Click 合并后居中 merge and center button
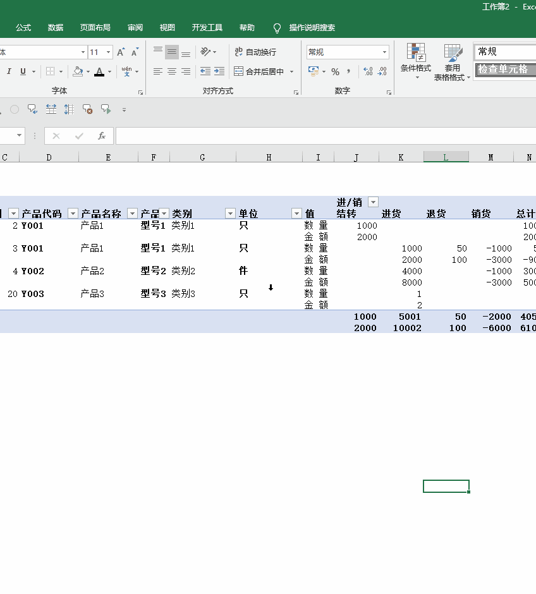 [x=260, y=71]
